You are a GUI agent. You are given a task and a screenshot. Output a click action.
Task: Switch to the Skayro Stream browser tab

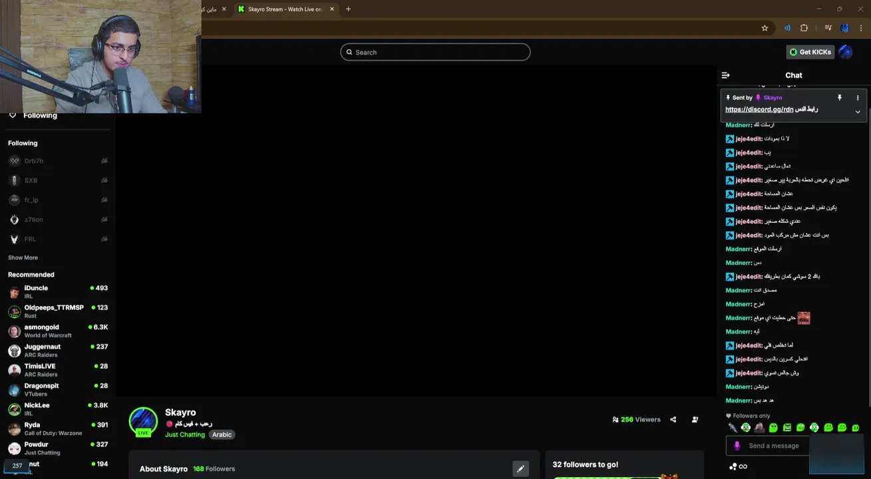pos(285,9)
